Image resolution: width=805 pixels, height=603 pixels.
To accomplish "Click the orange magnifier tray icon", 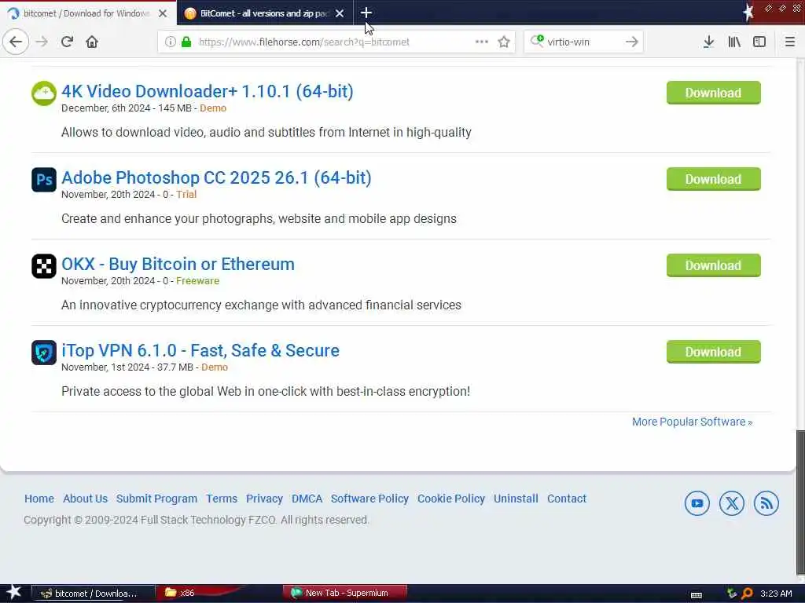I will click(747, 594).
